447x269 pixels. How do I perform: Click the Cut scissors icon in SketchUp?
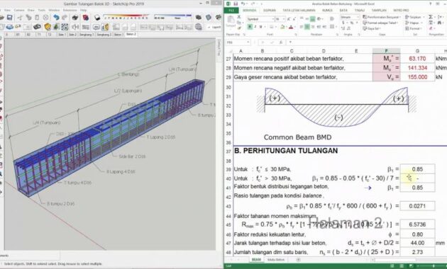click(20, 18)
